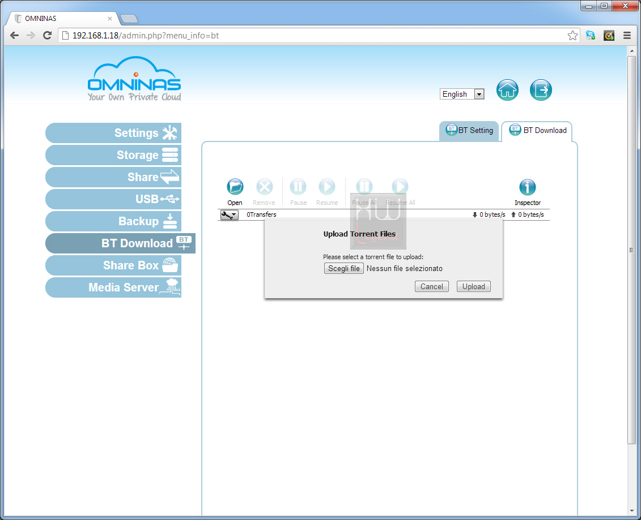Open the wrench settings dropdown menu
Viewport: 641px width, 520px height.
229,214
